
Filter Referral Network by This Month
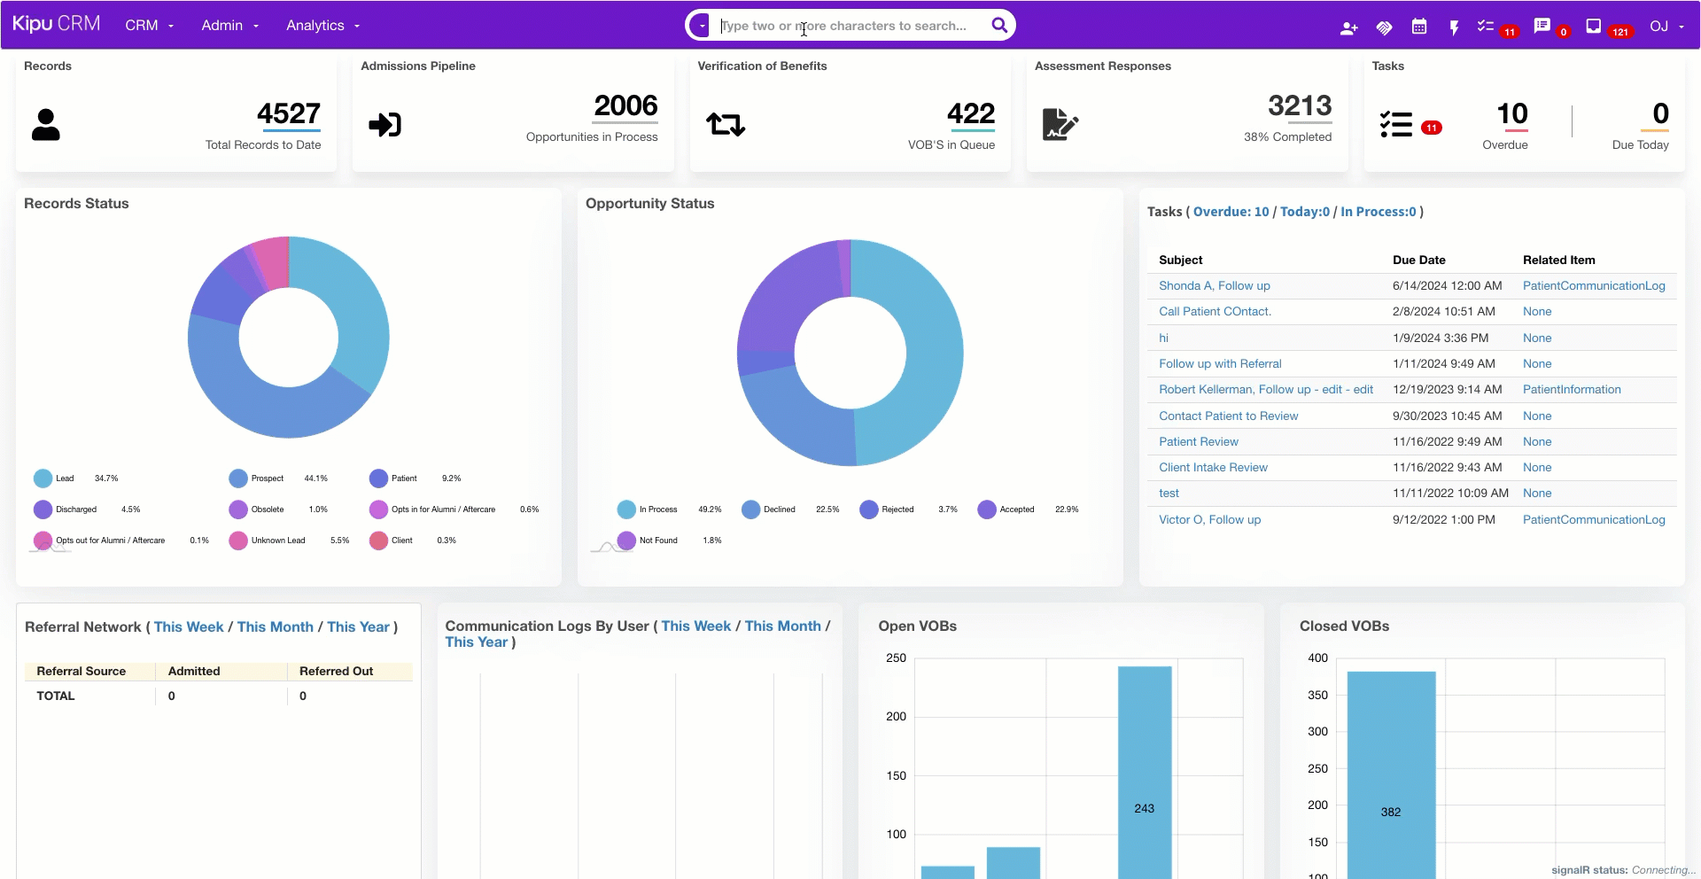(x=275, y=627)
